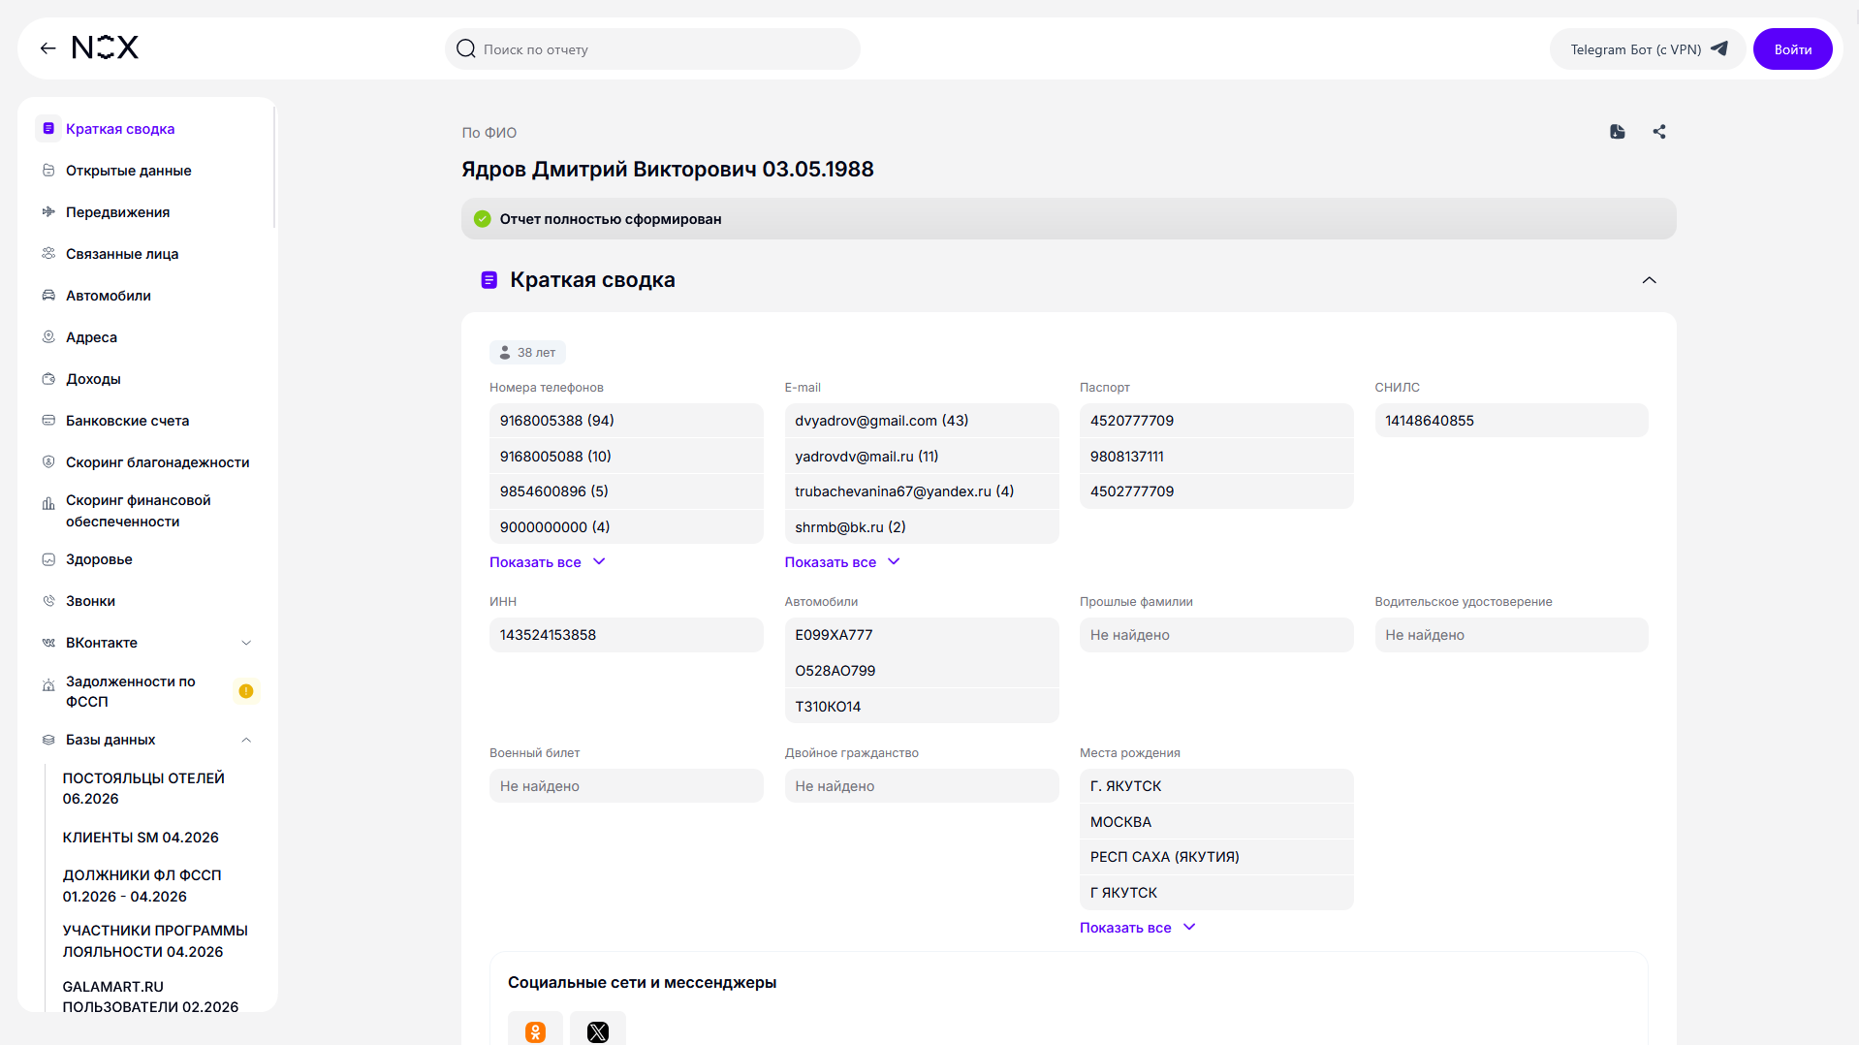Click the Поиск по отчету field
This screenshot has height=1045, width=1859.
click(x=652, y=49)
